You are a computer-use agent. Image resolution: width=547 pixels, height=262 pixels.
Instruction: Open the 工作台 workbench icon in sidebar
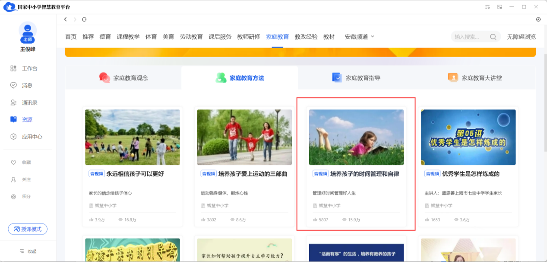[x=13, y=68]
